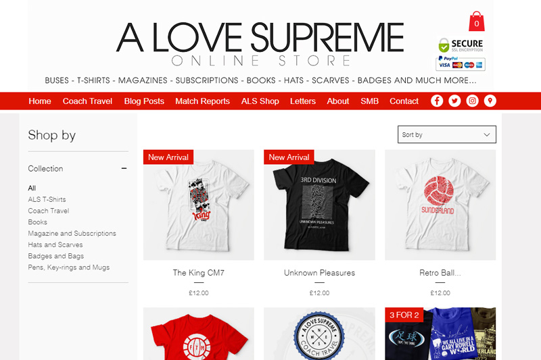This screenshot has height=360, width=541.
Task: Open The King CM7 t-shirt product
Action: coord(198,205)
